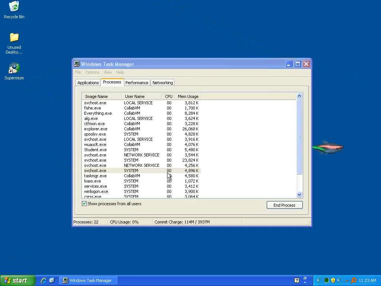Click the process list vertical scrollbar thumb
This screenshot has width=381, height=286.
(300, 137)
